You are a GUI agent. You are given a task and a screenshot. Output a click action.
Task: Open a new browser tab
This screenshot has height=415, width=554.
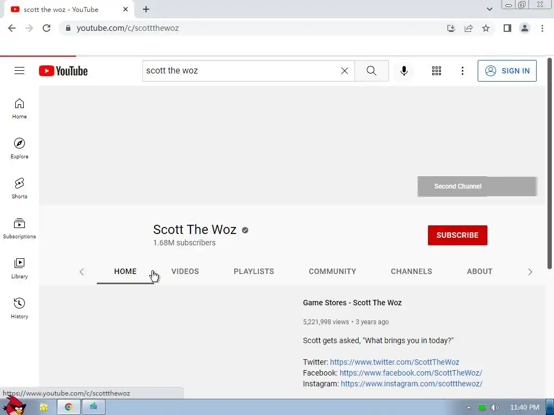coord(146,10)
